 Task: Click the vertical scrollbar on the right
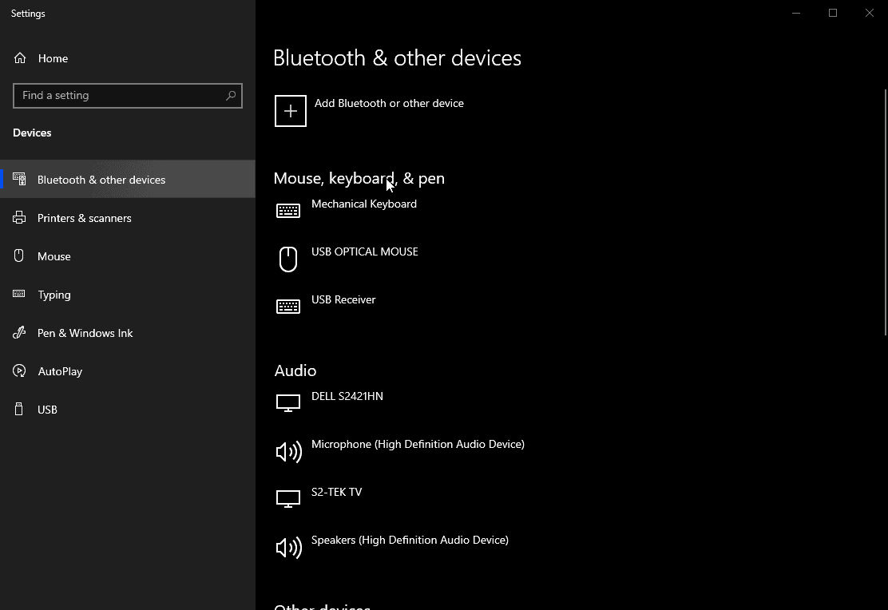[x=885, y=212]
